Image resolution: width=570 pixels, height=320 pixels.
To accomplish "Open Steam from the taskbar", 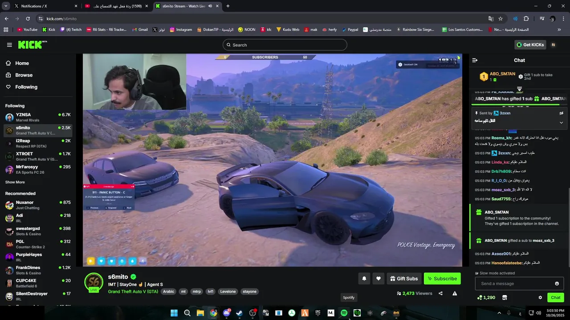I will click(240, 313).
